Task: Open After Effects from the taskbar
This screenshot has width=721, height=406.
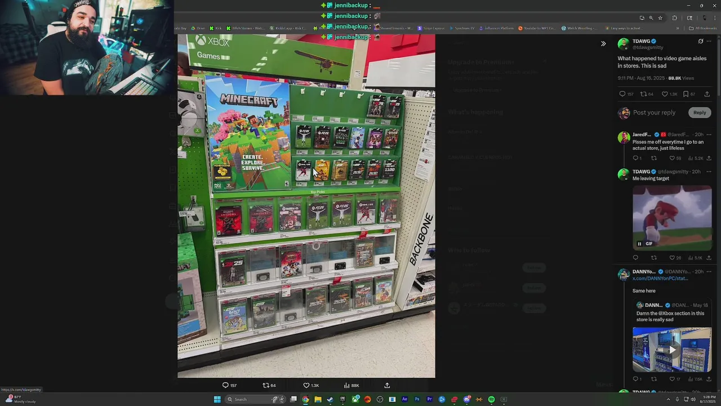Action: point(404,399)
